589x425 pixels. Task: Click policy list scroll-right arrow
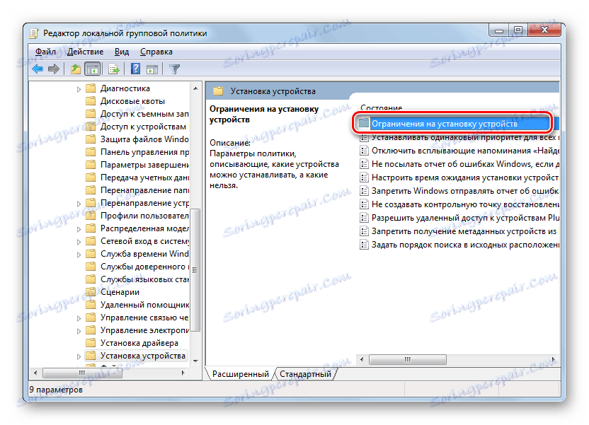(554, 360)
